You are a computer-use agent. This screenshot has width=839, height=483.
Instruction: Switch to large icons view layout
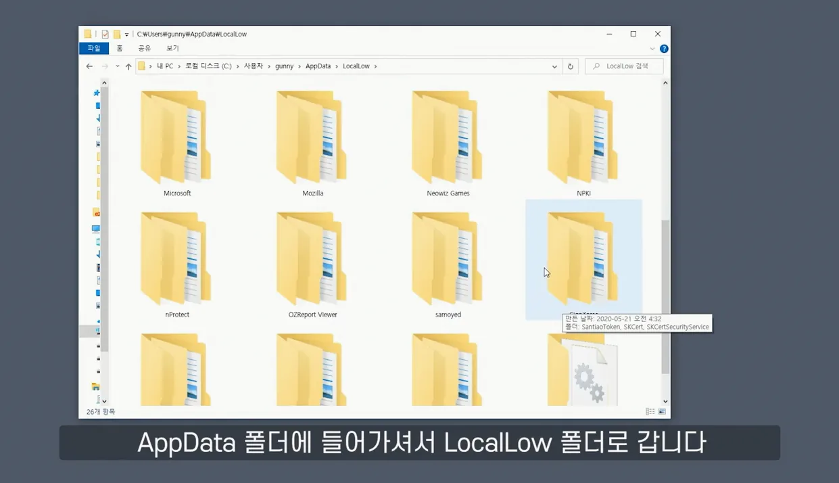click(662, 411)
